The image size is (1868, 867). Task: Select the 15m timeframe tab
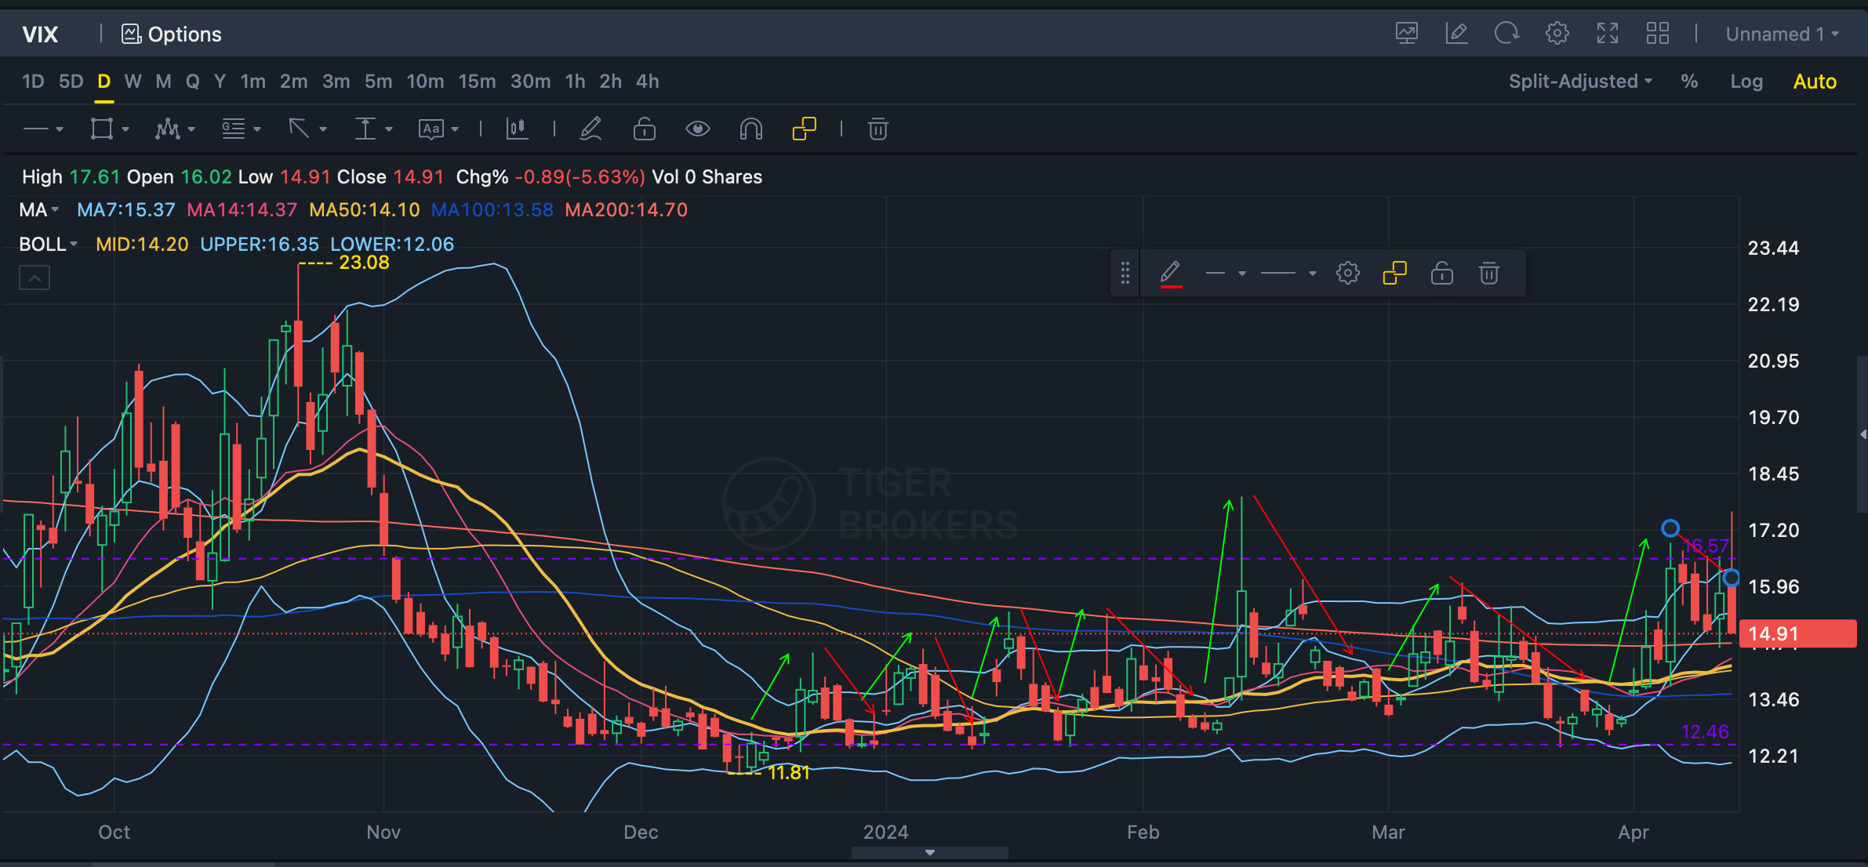pos(477,82)
